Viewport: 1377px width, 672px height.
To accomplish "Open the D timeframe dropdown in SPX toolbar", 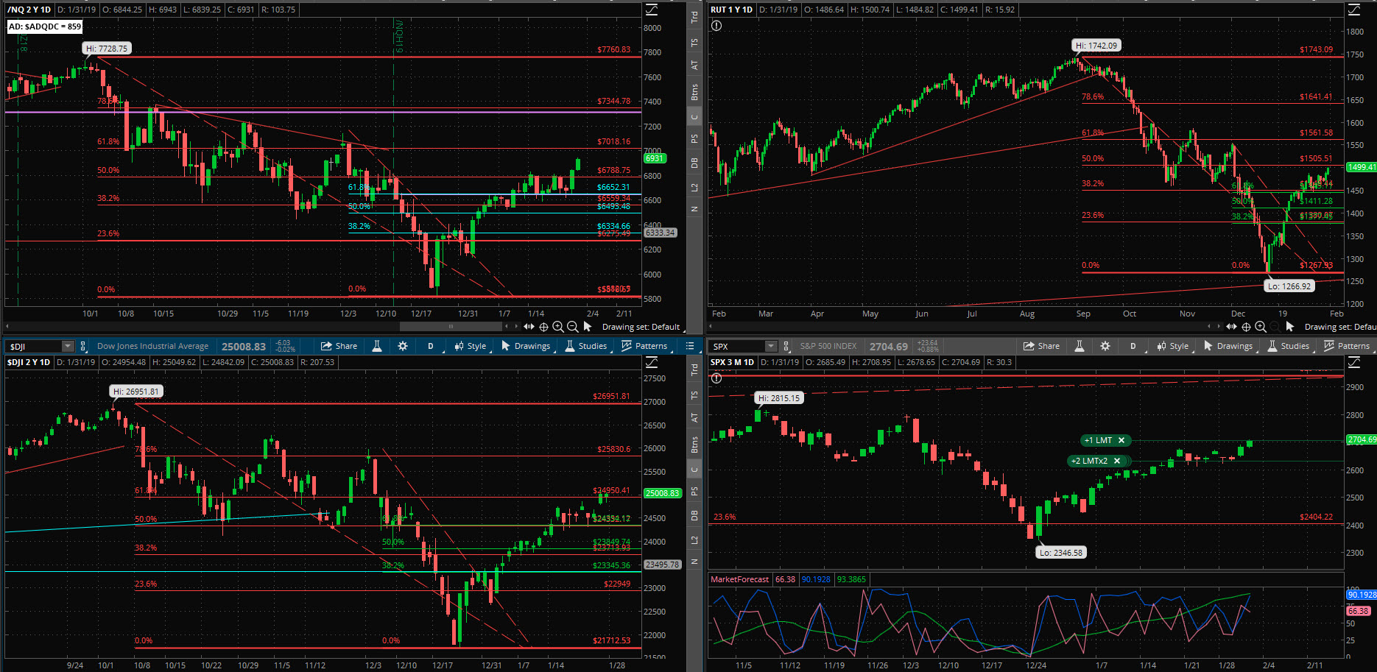I will (x=1133, y=346).
